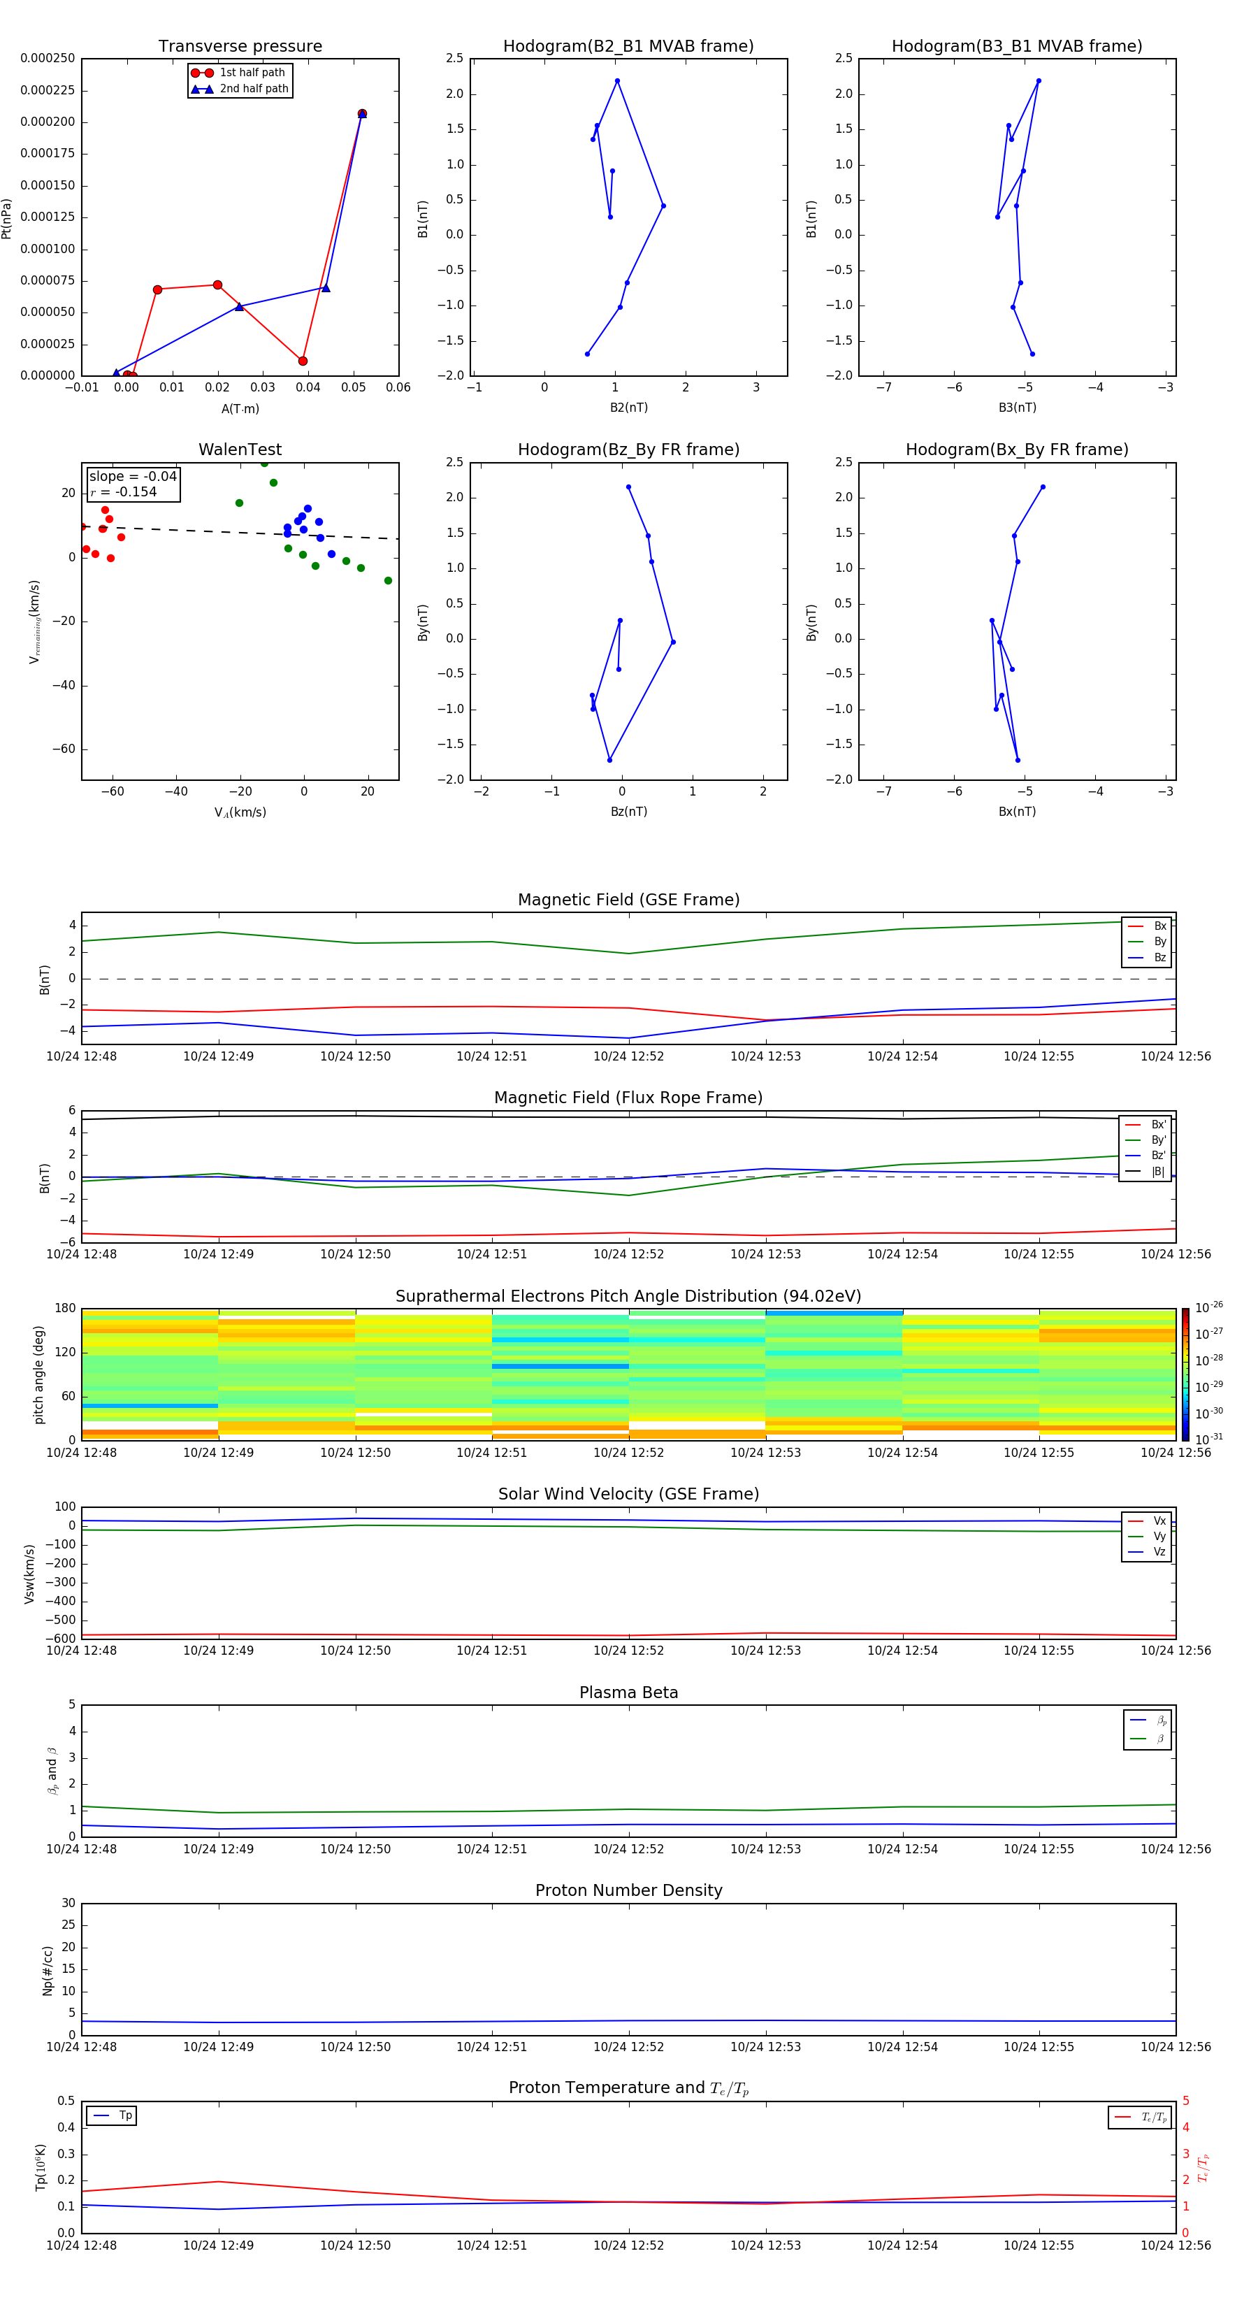
Task: Click the 'Bz(nT)' x-axis label
Action: (x=628, y=812)
